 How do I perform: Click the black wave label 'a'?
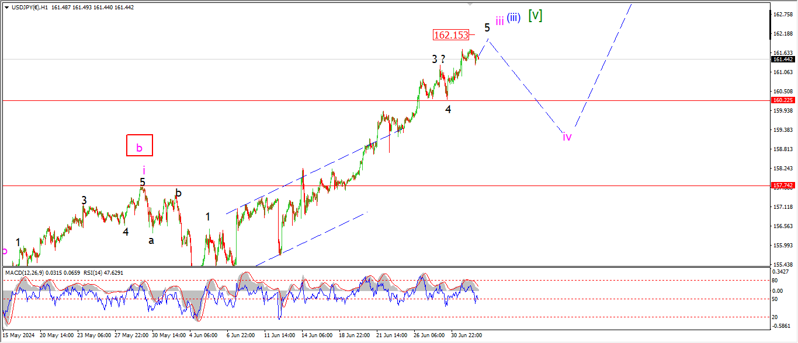(x=151, y=240)
